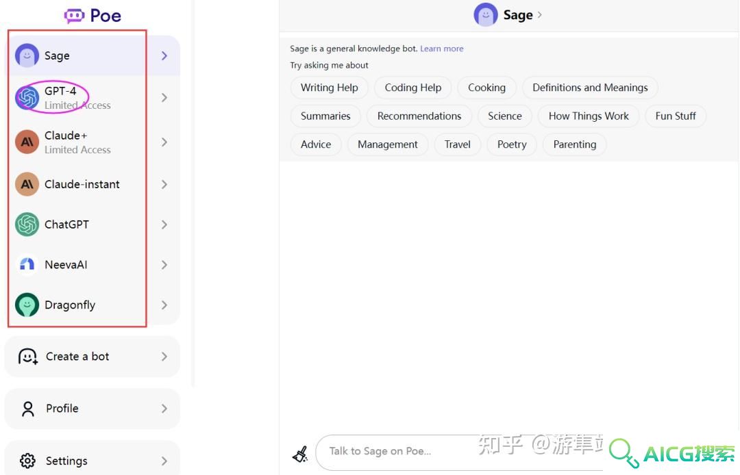Open the Learn more link
This screenshot has width=740, height=475.
(x=442, y=49)
